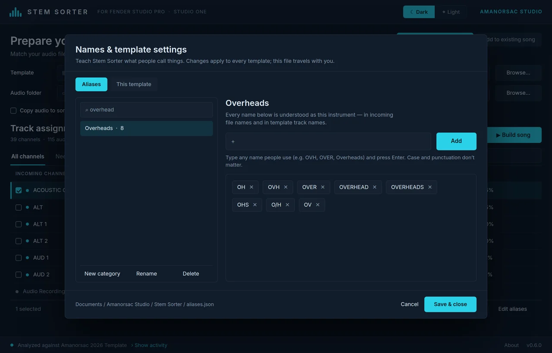Click the aliases.json file path text
Viewport: 552px width, 353px height.
tap(144, 304)
